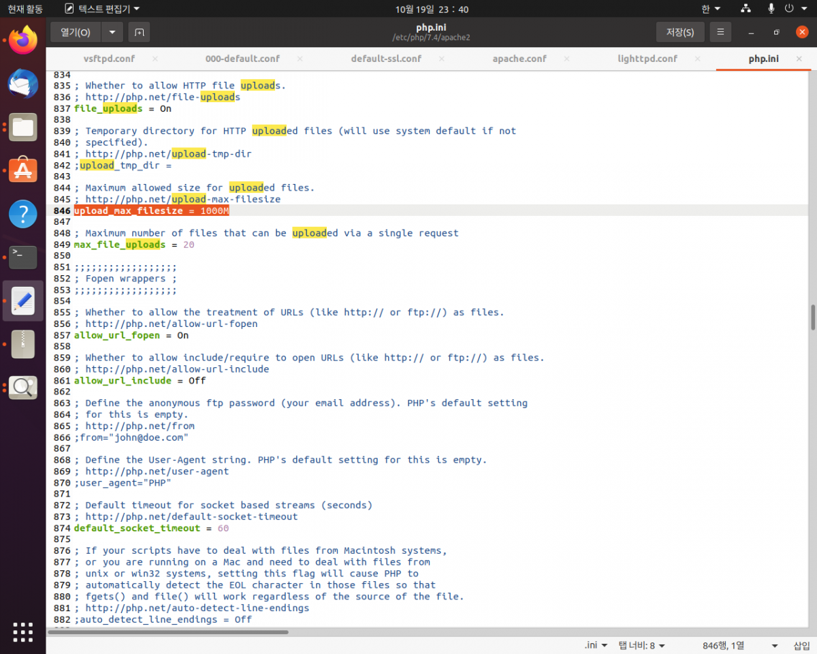Open Thunderbird mail from the dock
817x654 pixels.
(23, 84)
